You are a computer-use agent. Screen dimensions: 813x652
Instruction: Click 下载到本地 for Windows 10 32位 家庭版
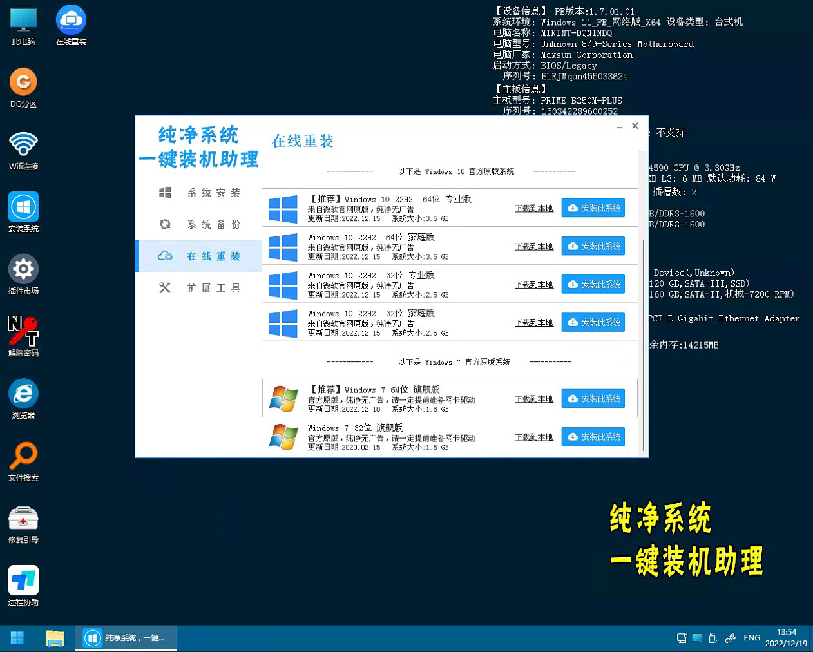click(x=534, y=322)
